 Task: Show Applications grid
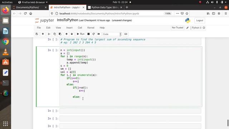tap(5, 124)
